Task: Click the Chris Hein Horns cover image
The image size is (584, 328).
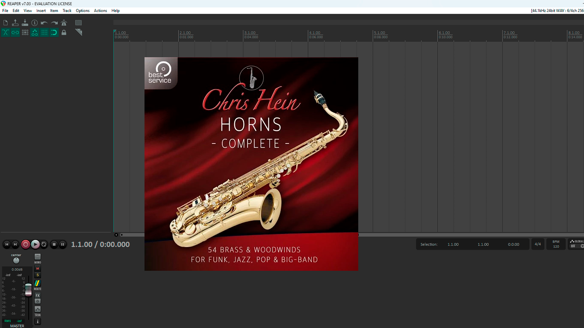Action: (x=251, y=164)
